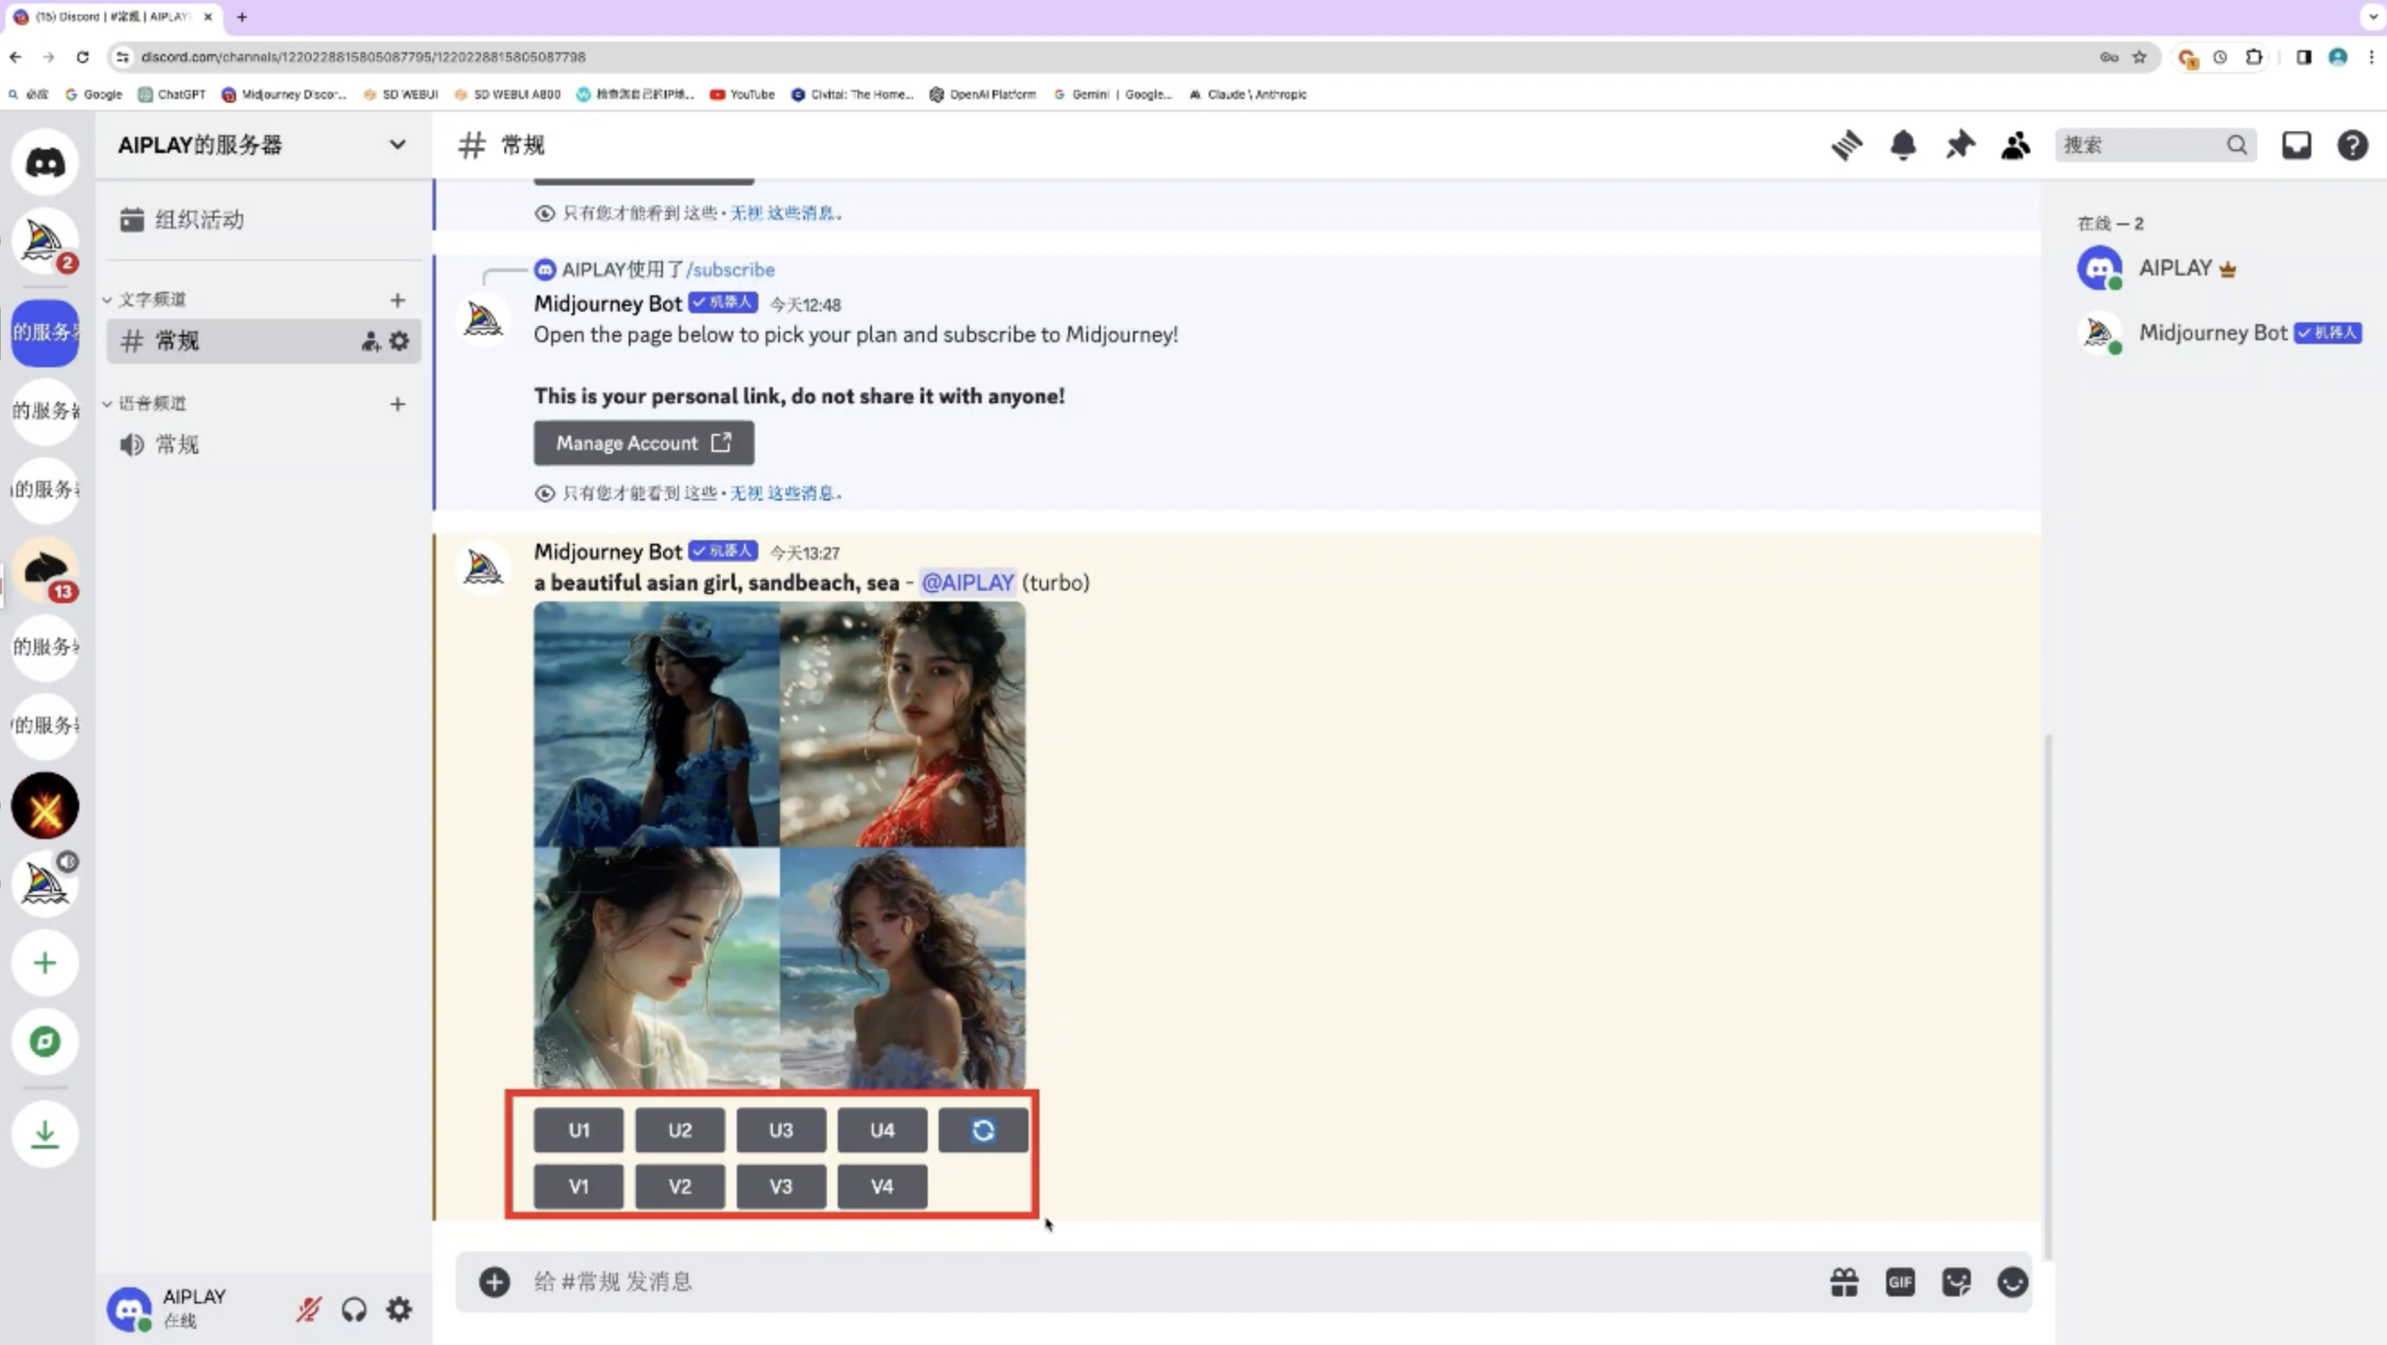Click the U3 upscale button
The image size is (2387, 1345).
click(x=781, y=1130)
